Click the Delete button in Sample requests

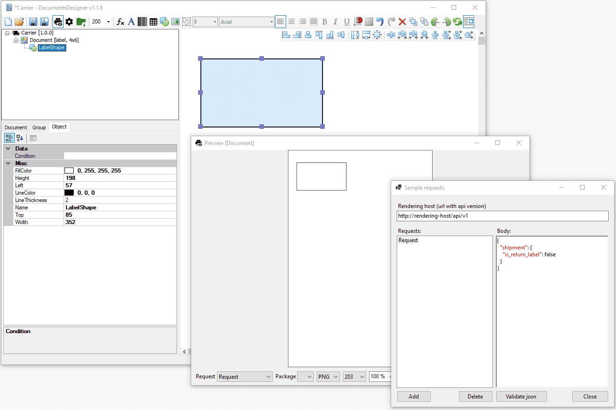[475, 397]
